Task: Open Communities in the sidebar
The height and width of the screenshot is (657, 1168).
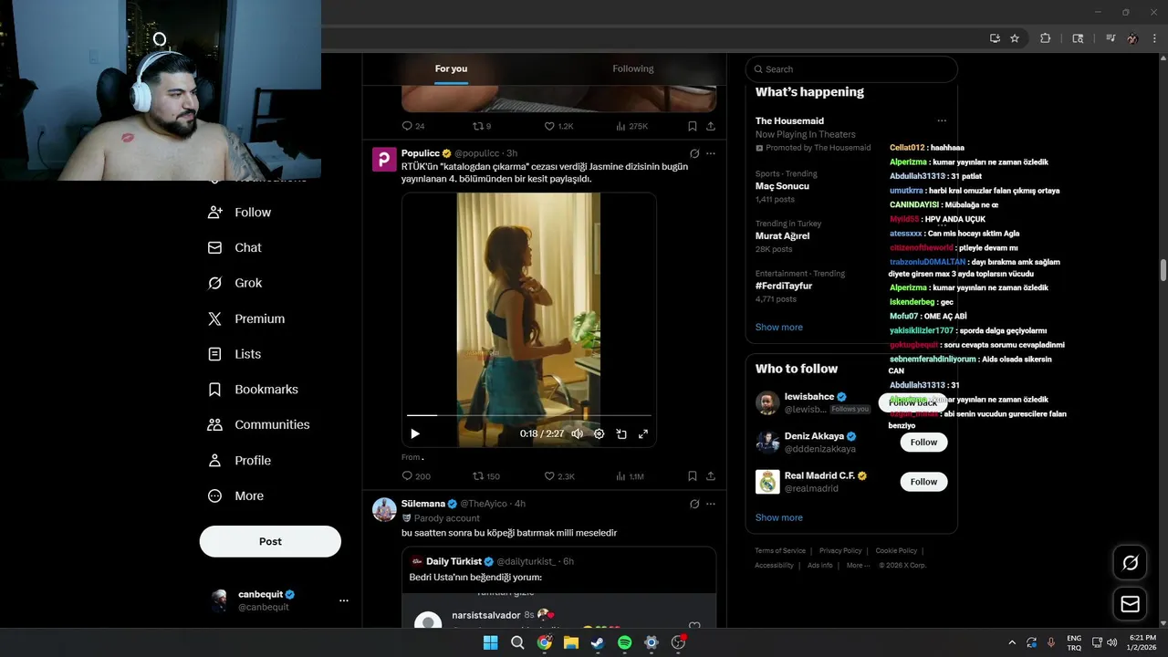Action: tap(258, 425)
